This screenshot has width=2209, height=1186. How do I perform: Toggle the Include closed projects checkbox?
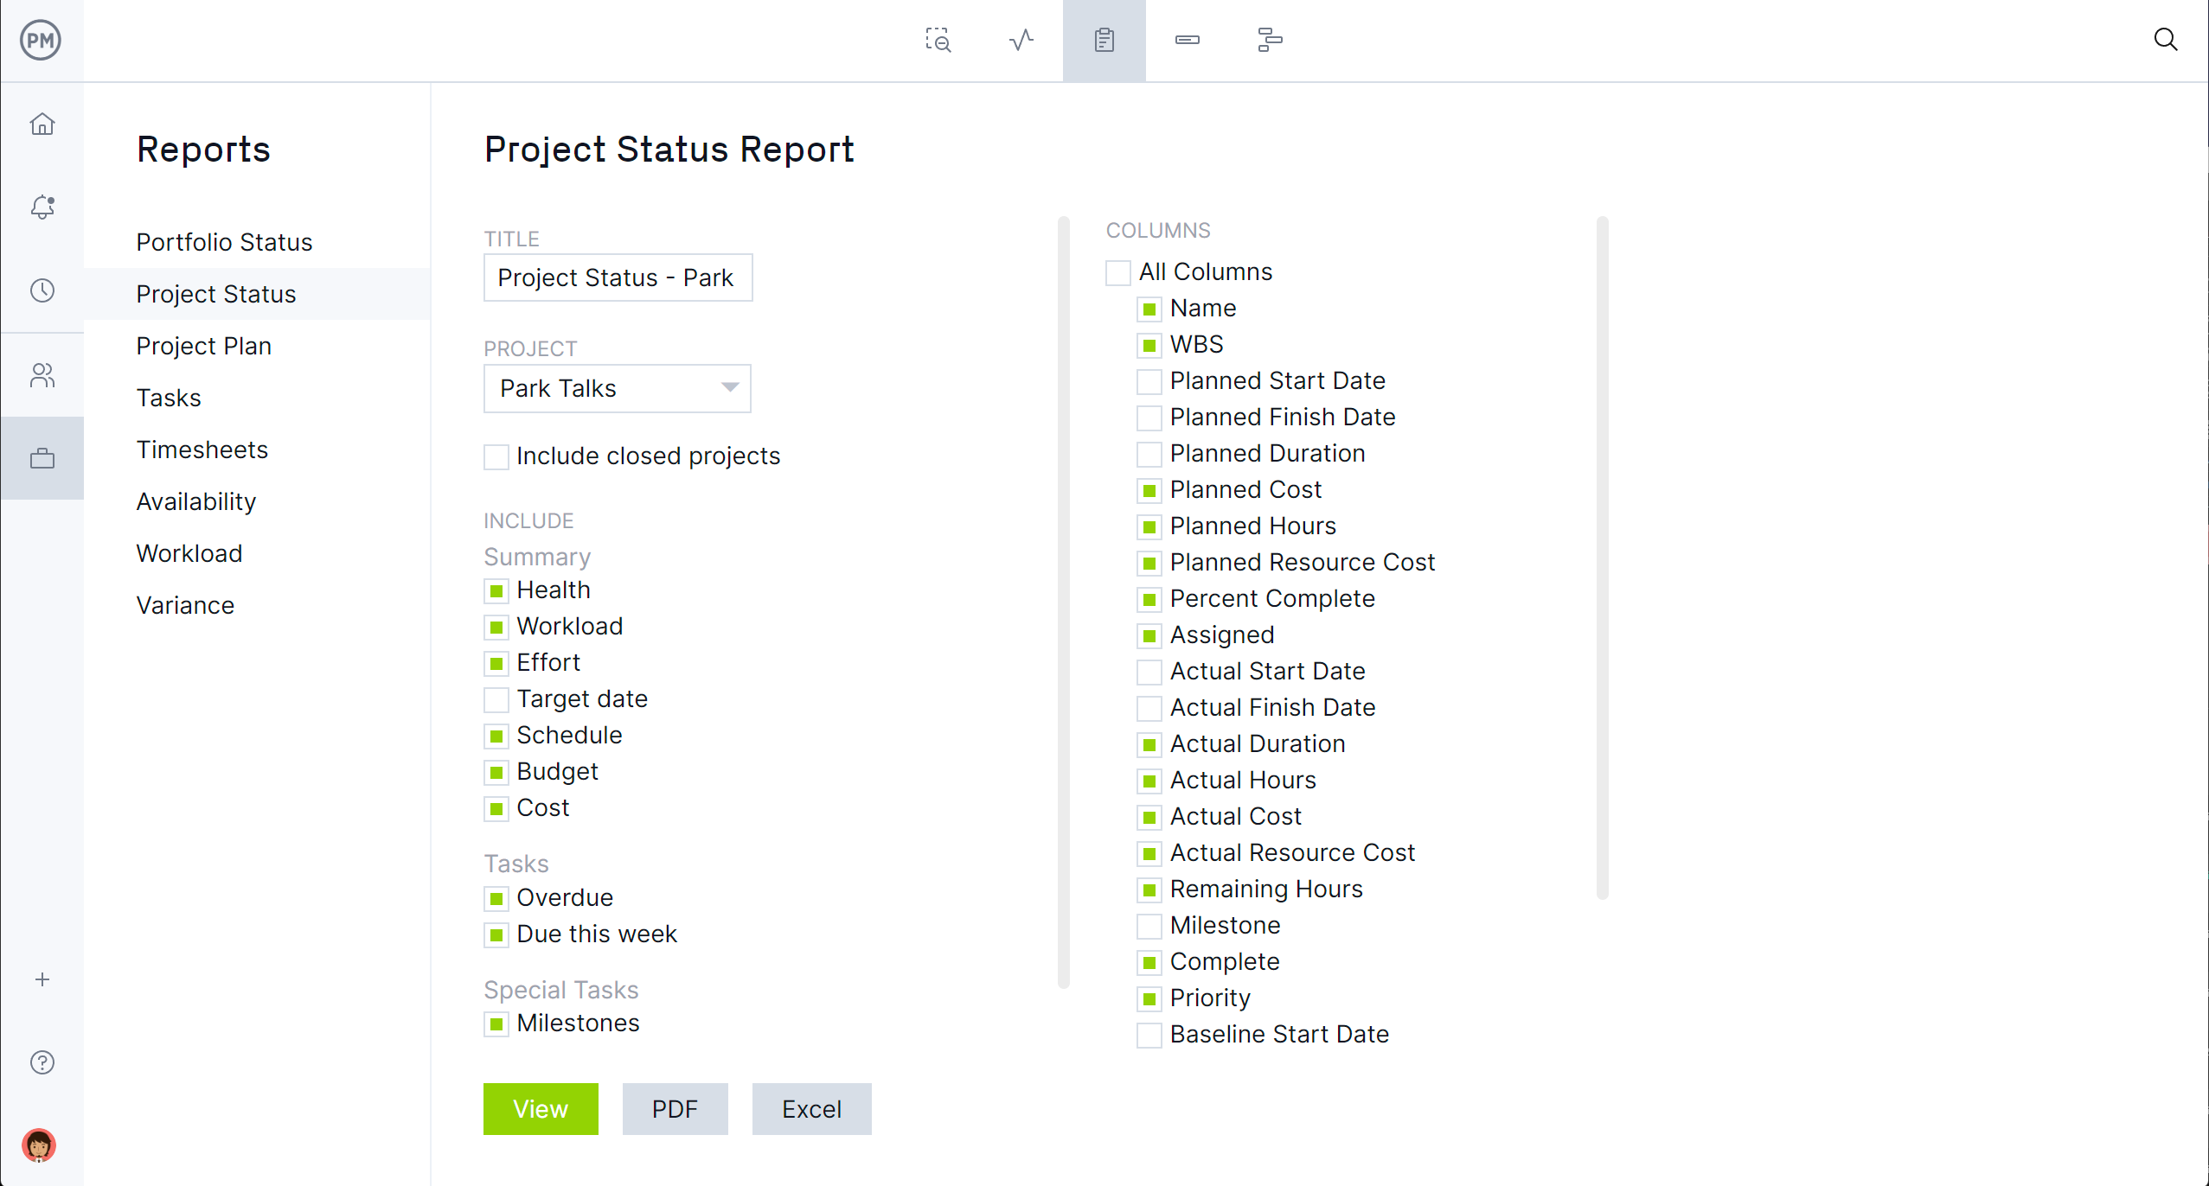click(496, 456)
